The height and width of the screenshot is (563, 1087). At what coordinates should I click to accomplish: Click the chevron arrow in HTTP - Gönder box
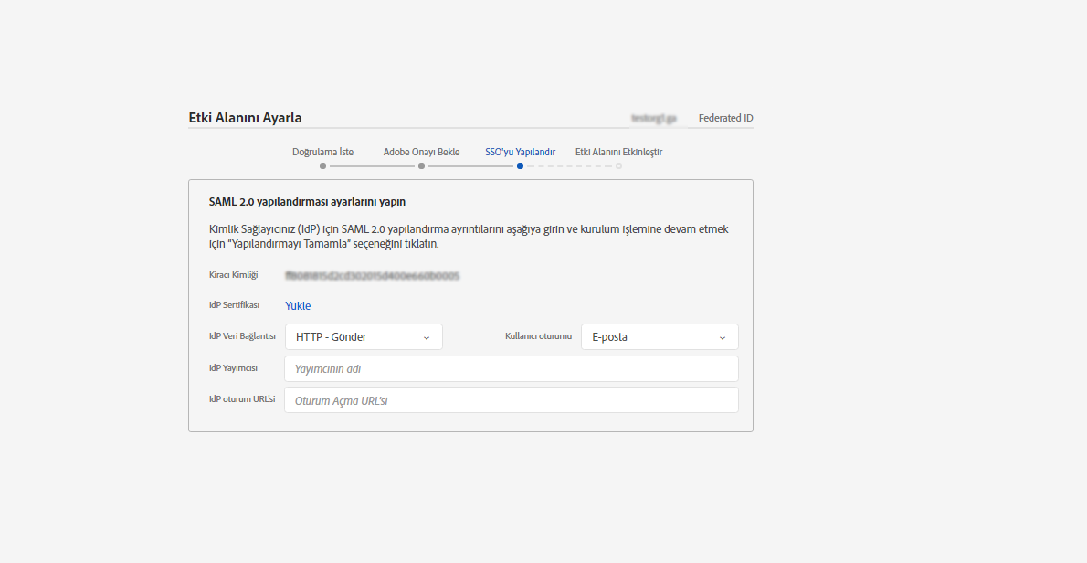pyautogui.click(x=426, y=337)
